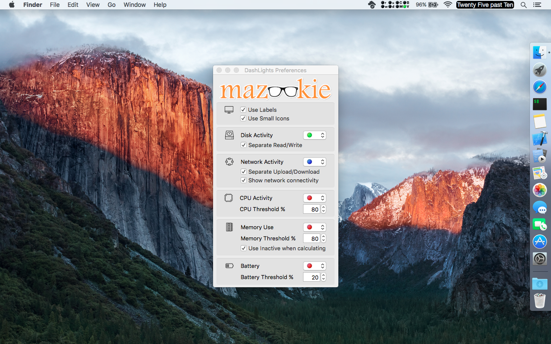Click into the CPU Threshold % value field

click(x=312, y=209)
